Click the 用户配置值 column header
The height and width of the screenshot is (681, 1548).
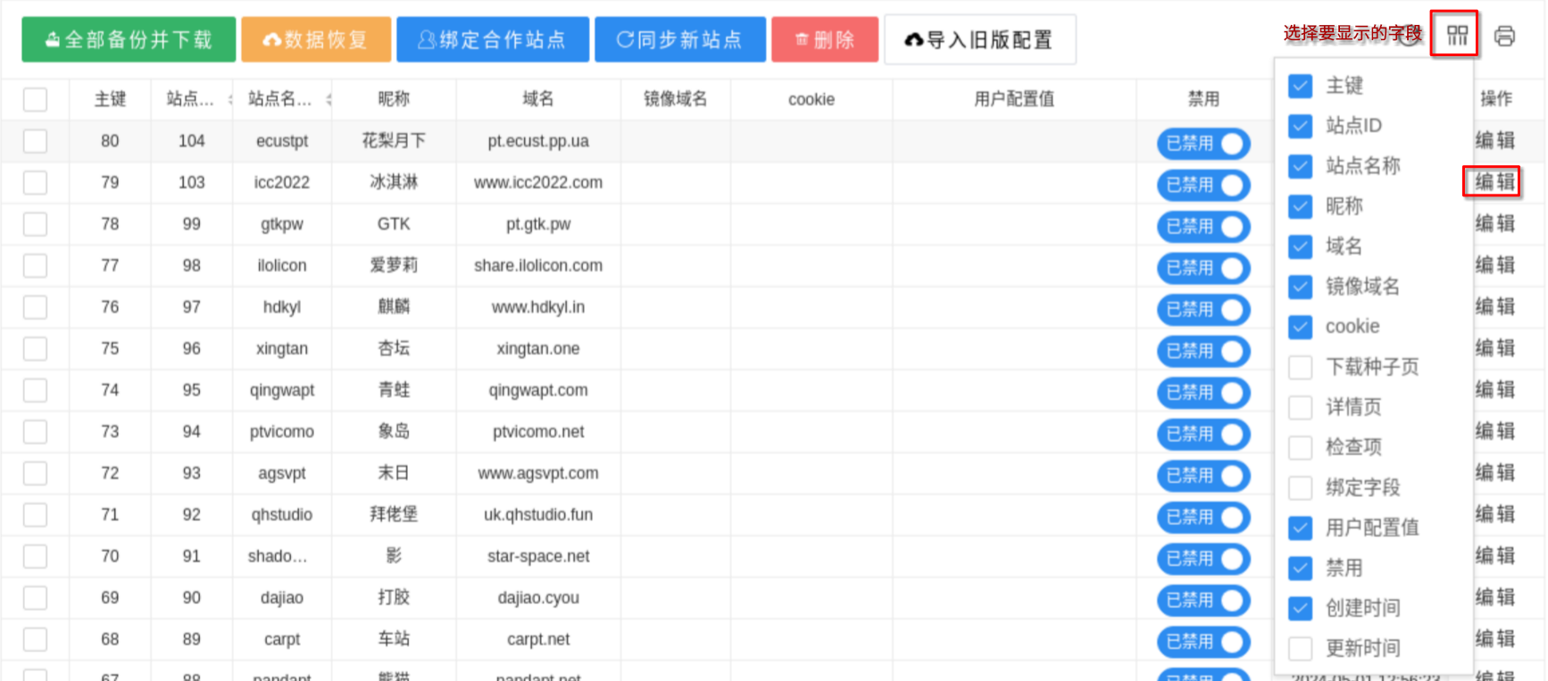pos(1014,99)
